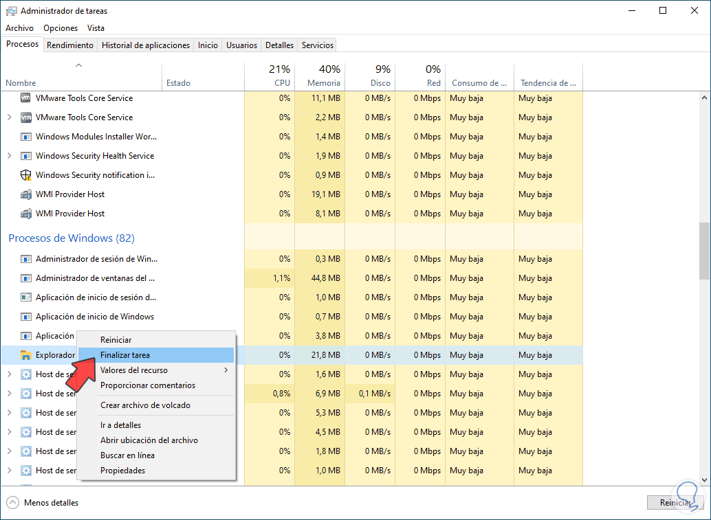Viewport: 711px width, 520px height.
Task: Collapse view with Menos detalles
Action: (x=43, y=503)
